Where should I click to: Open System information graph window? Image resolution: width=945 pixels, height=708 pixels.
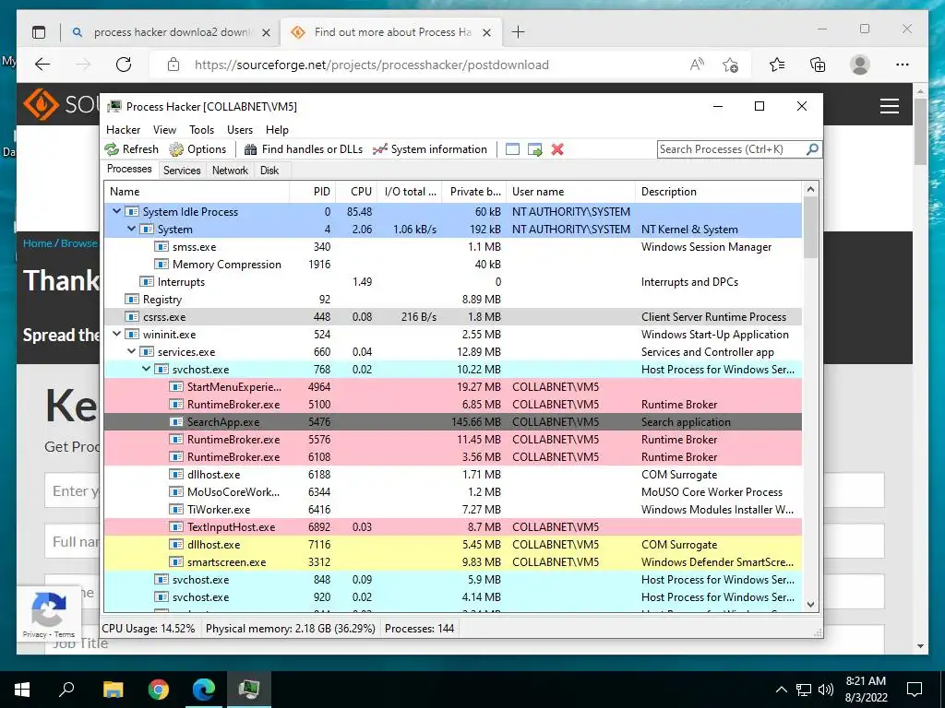(x=430, y=149)
